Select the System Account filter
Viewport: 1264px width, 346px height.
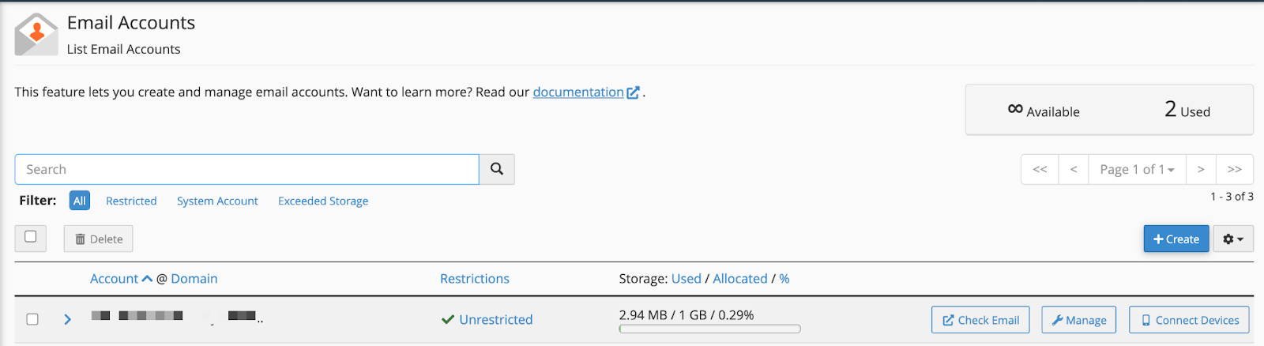pos(217,201)
